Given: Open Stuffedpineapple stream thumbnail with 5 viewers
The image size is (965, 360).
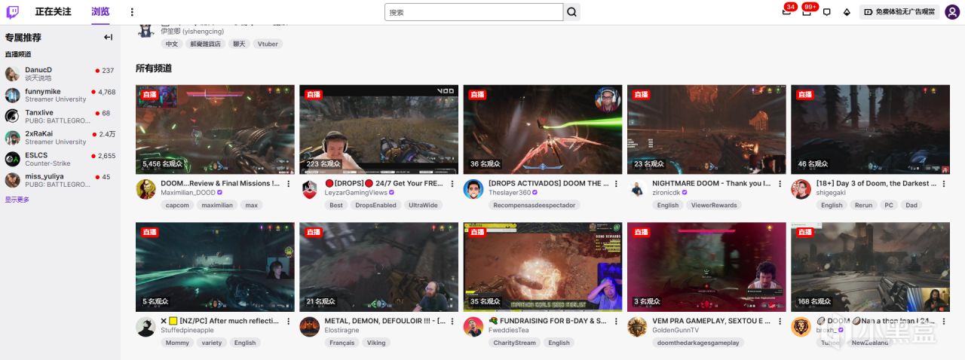Looking at the screenshot, I should pos(215,267).
